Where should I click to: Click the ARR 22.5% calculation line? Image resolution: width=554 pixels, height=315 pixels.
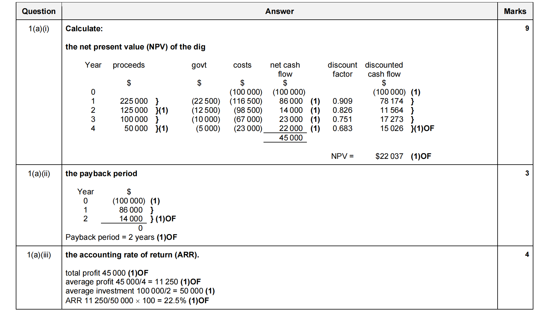pyautogui.click(x=137, y=301)
